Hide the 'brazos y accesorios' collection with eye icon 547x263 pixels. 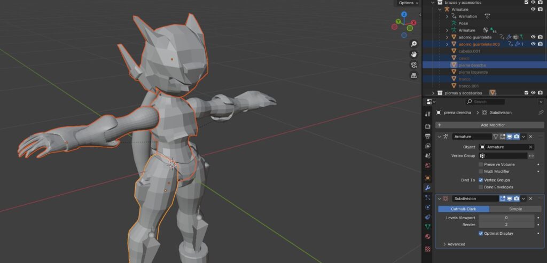click(x=533, y=2)
